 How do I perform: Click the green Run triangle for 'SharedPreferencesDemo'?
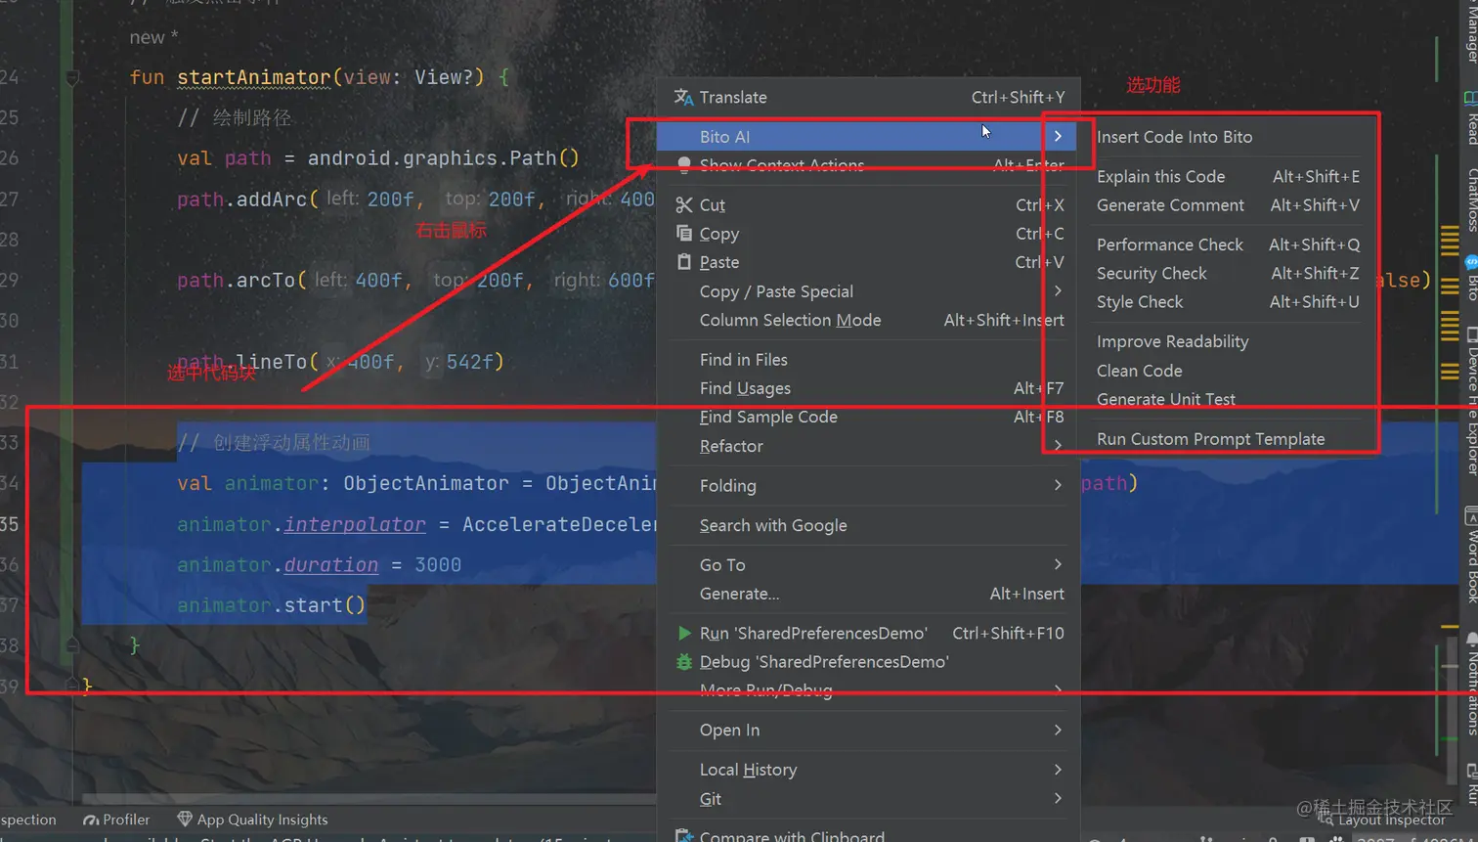tap(684, 633)
